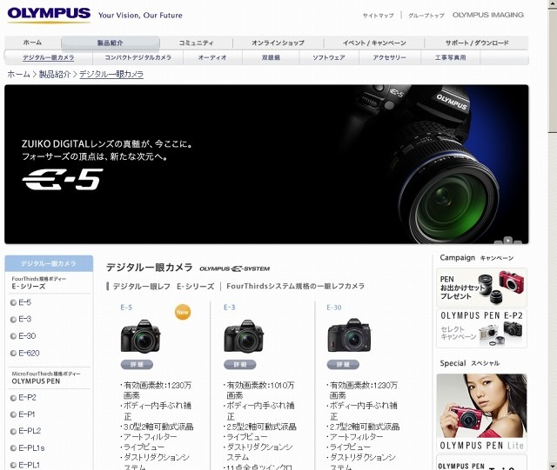
Task: Click the 詳細 button under E-3
Action: click(x=240, y=365)
